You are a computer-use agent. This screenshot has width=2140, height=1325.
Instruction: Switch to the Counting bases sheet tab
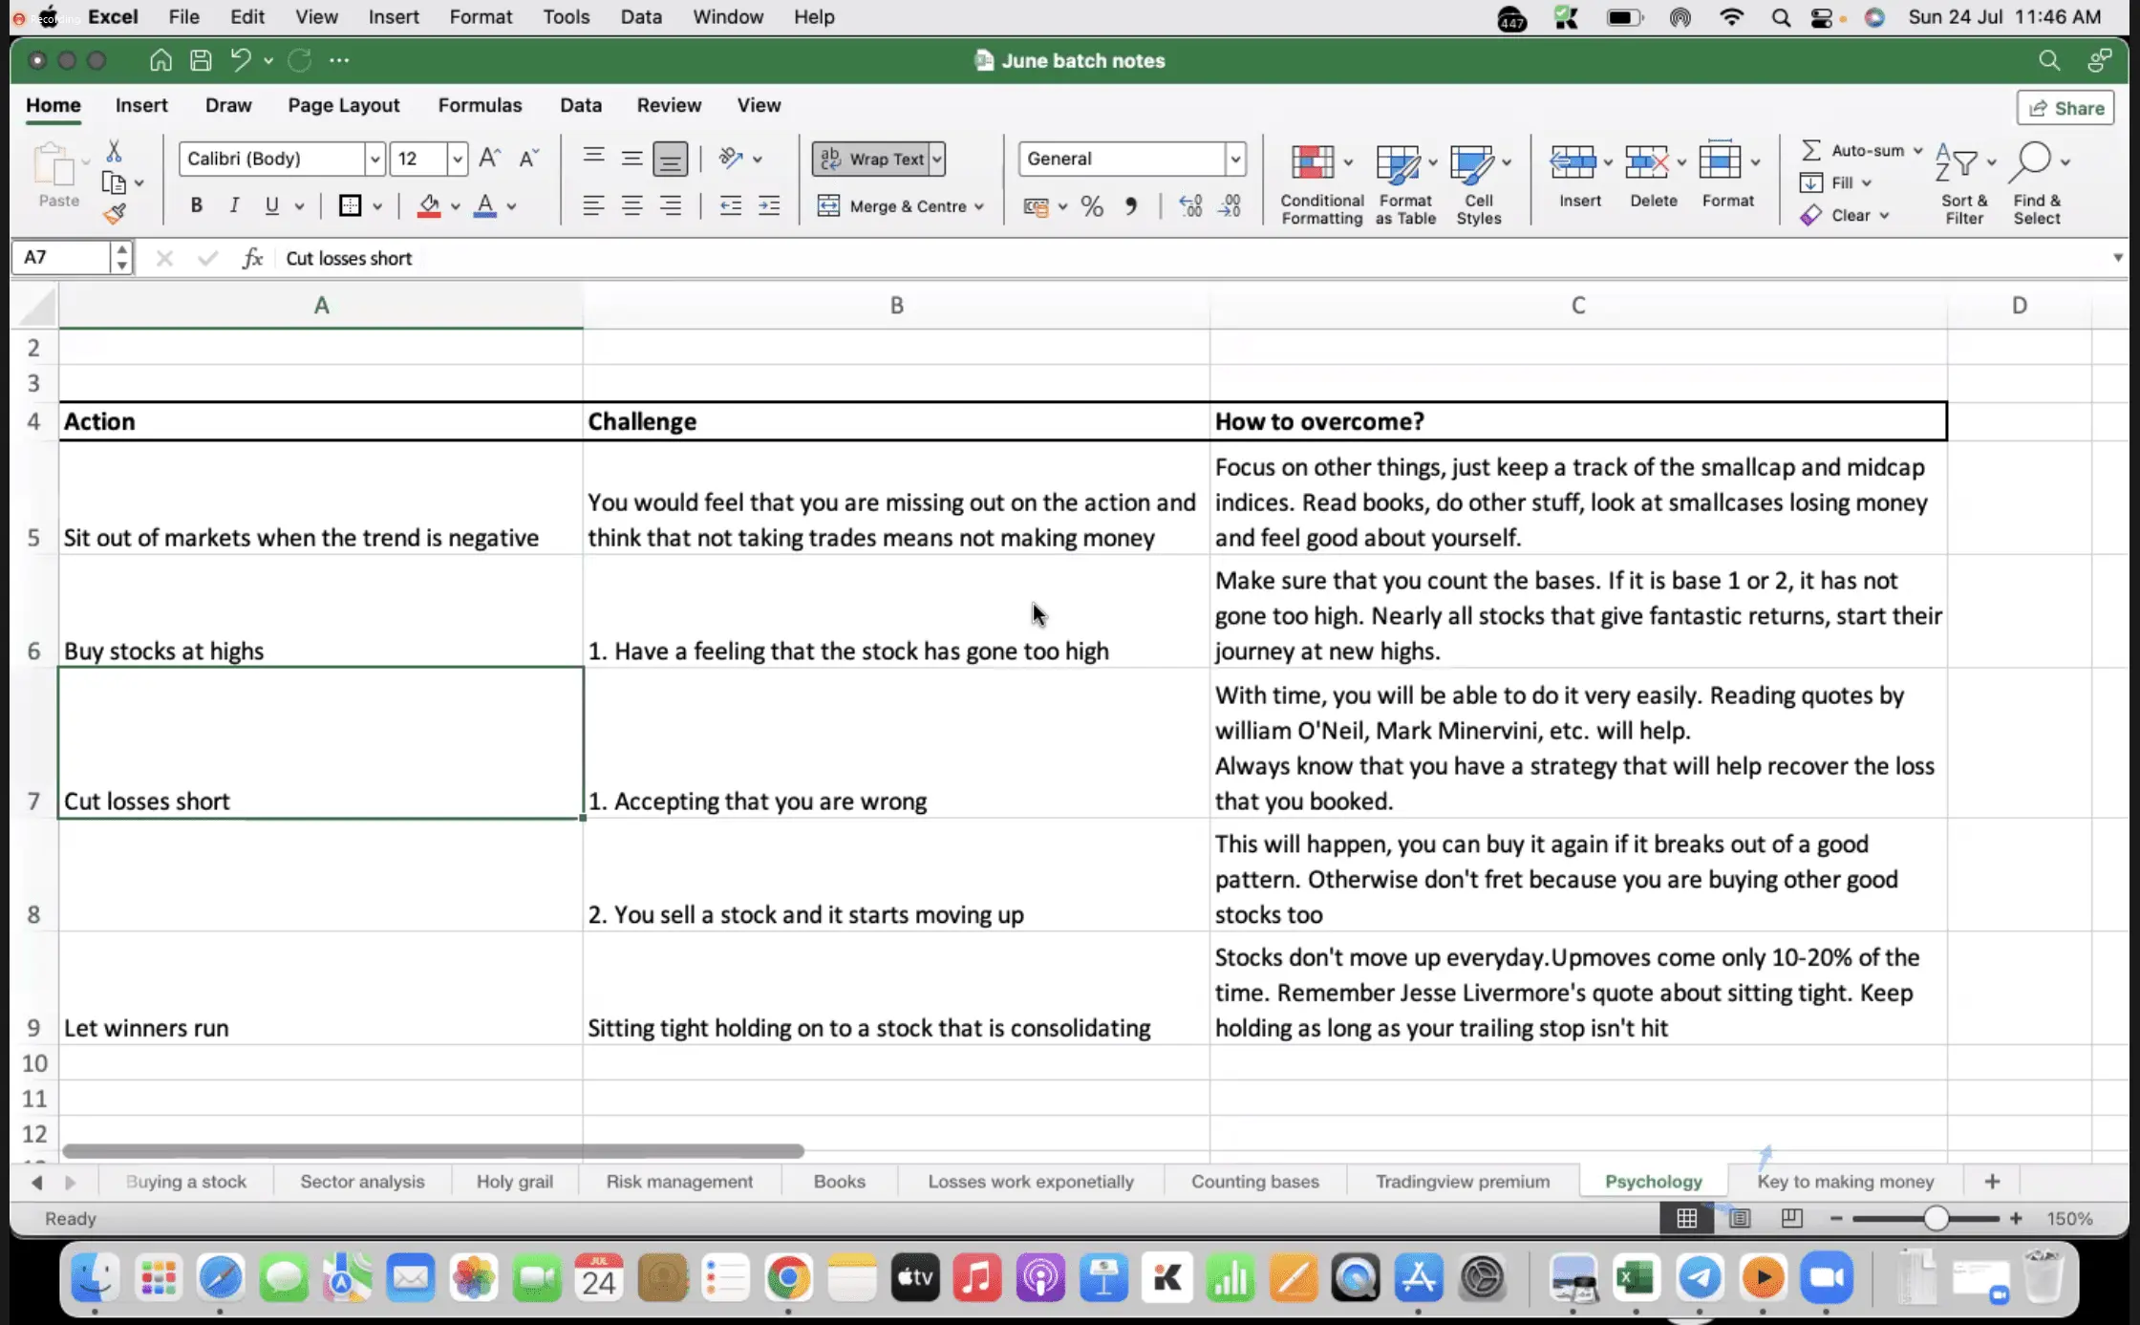[x=1254, y=1181]
